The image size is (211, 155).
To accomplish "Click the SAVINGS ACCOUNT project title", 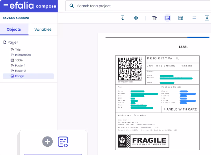I will [16, 18].
